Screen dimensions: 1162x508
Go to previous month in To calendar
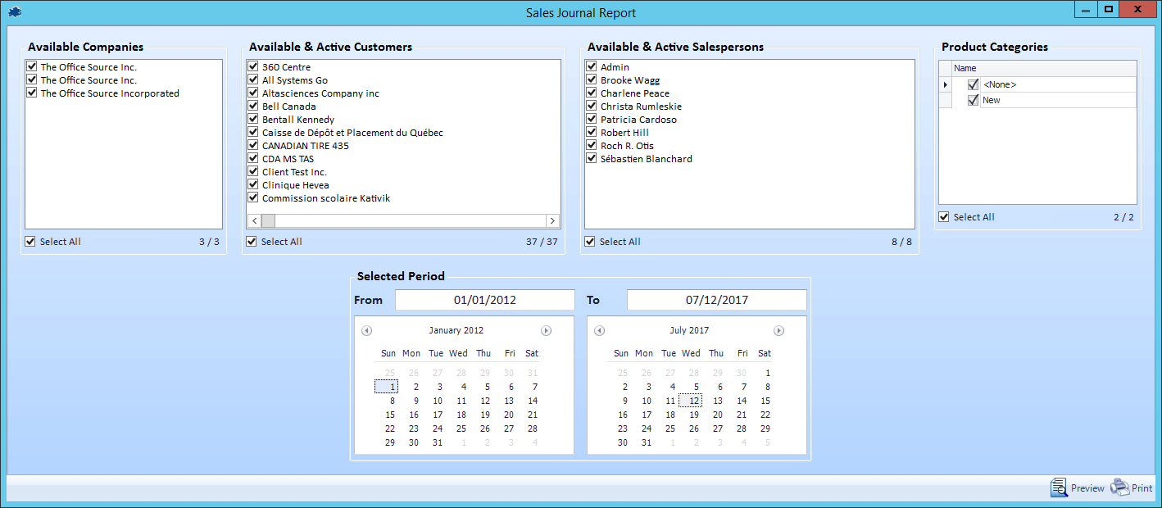coord(599,331)
